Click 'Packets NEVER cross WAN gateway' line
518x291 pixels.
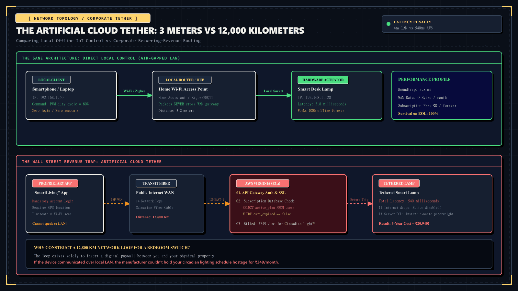(x=189, y=104)
